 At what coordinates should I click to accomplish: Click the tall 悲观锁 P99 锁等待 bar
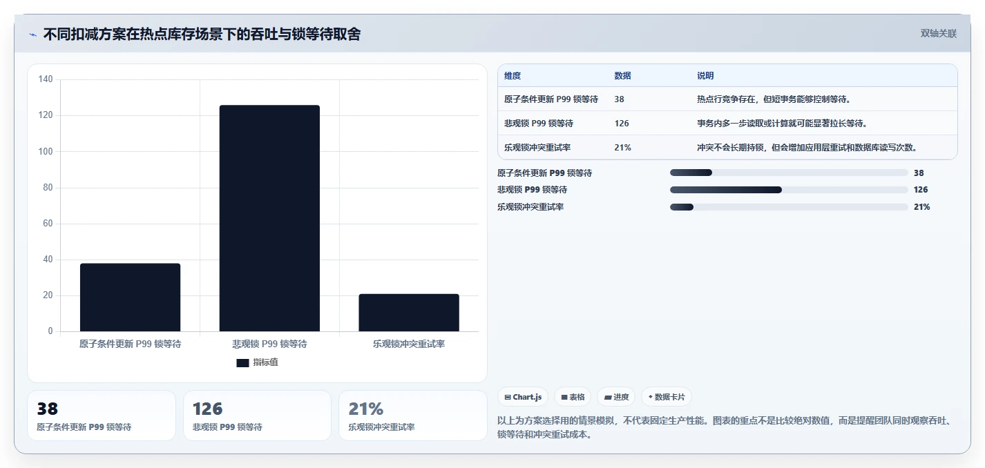(269, 218)
